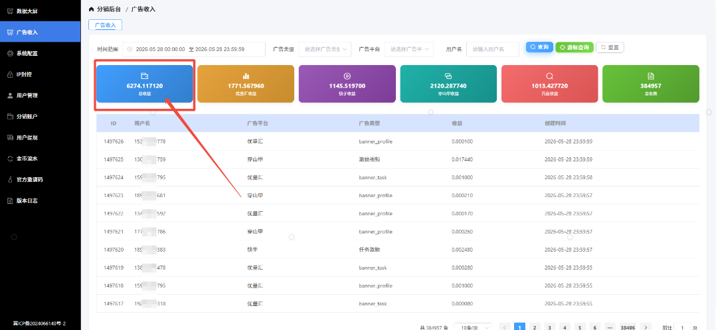The image size is (716, 330).
Task: Click the 重置 reset button
Action: 610,47
